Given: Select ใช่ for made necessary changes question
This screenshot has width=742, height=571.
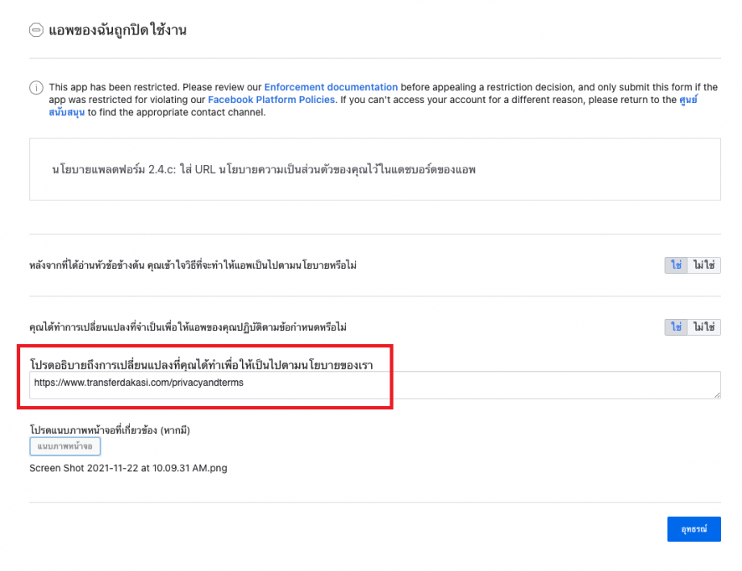Looking at the screenshot, I should pyautogui.click(x=676, y=327).
